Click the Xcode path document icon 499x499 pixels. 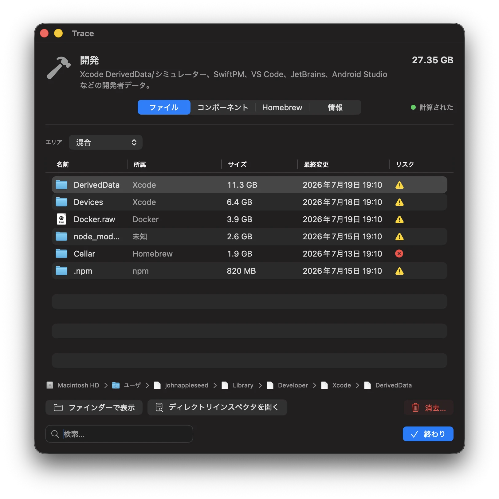tap(324, 385)
